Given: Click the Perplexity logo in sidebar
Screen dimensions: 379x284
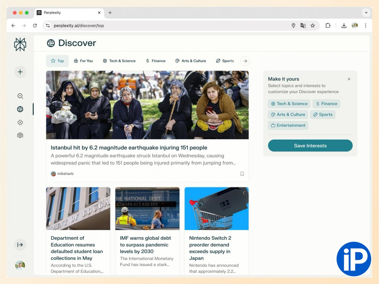Looking at the screenshot, I should 20,45.
